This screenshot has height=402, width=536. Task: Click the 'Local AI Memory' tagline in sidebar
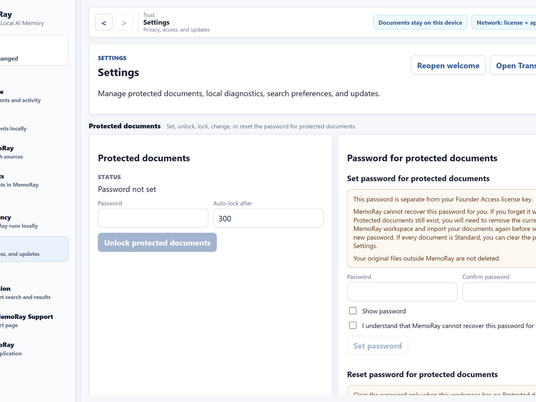point(22,23)
